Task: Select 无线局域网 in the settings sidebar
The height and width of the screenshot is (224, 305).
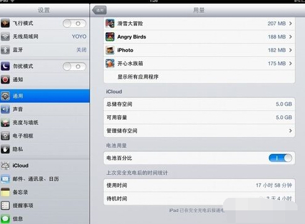Action: tap(45, 37)
